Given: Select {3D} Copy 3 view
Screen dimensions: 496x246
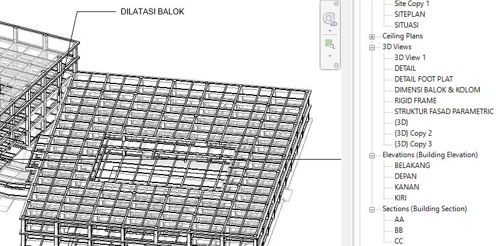Looking at the screenshot, I should 413,144.
